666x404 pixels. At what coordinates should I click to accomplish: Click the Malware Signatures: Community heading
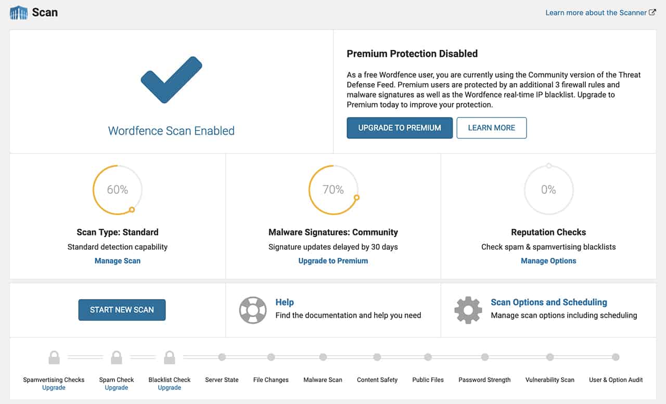pos(333,232)
